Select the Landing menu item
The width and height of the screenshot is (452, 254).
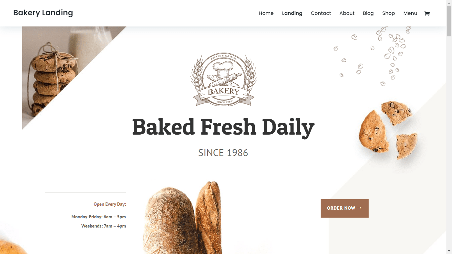pyautogui.click(x=292, y=13)
